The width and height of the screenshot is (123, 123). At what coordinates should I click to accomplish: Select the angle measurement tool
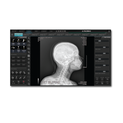(29, 80)
